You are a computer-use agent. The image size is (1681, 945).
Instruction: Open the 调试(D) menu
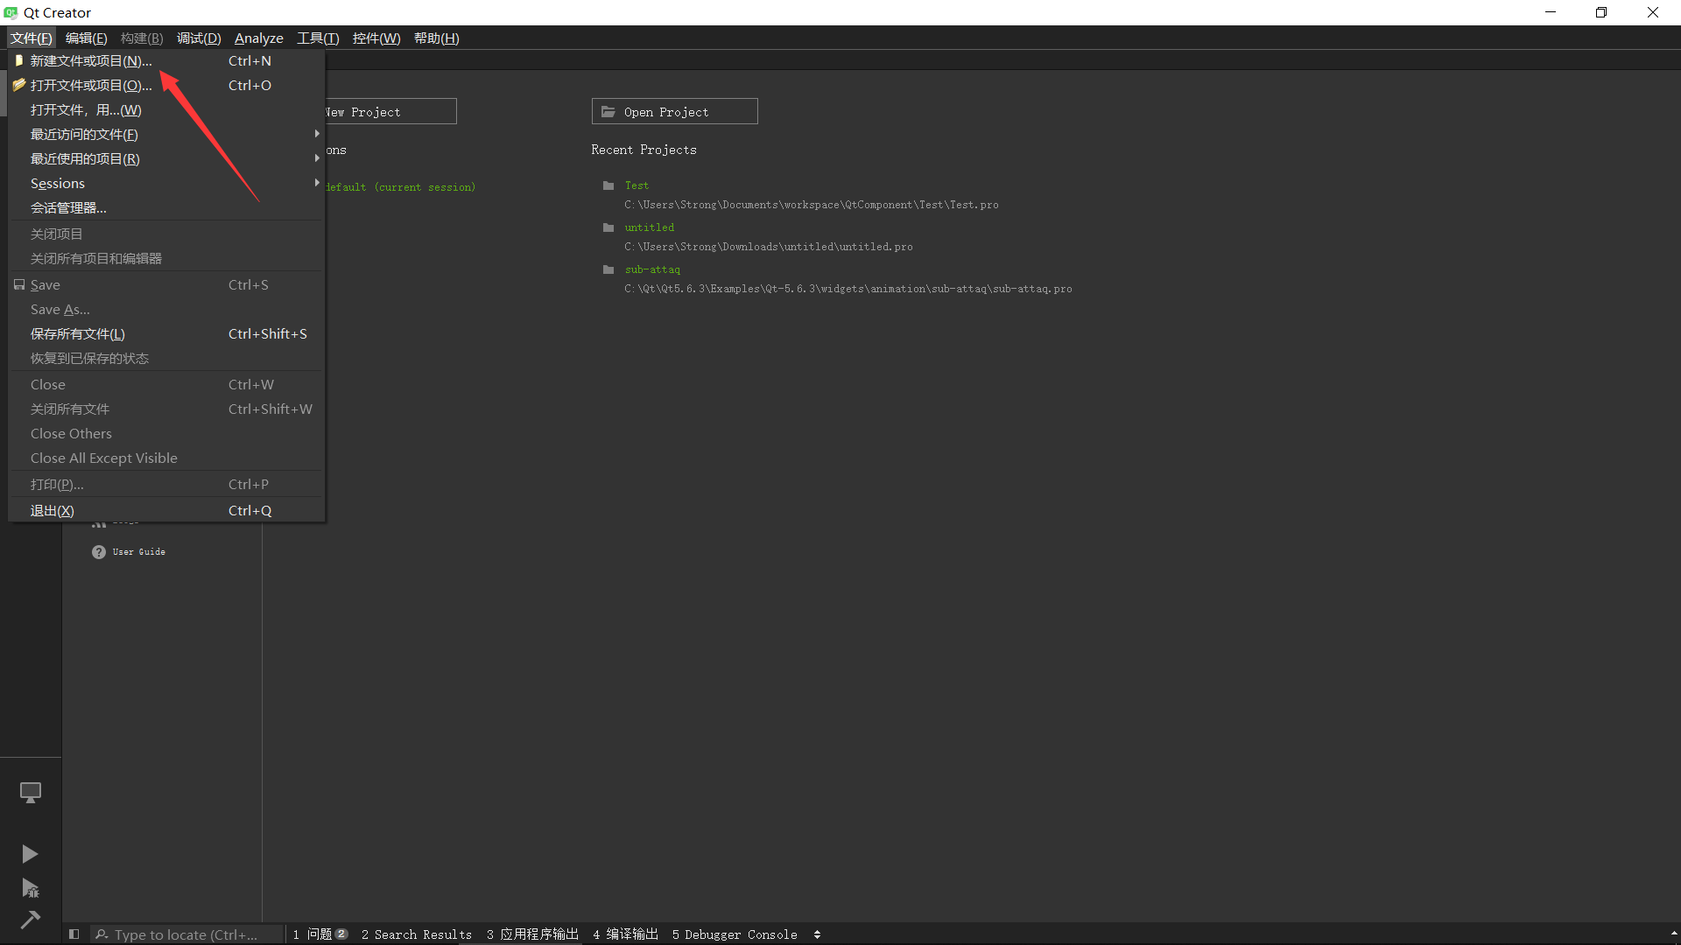(x=199, y=38)
